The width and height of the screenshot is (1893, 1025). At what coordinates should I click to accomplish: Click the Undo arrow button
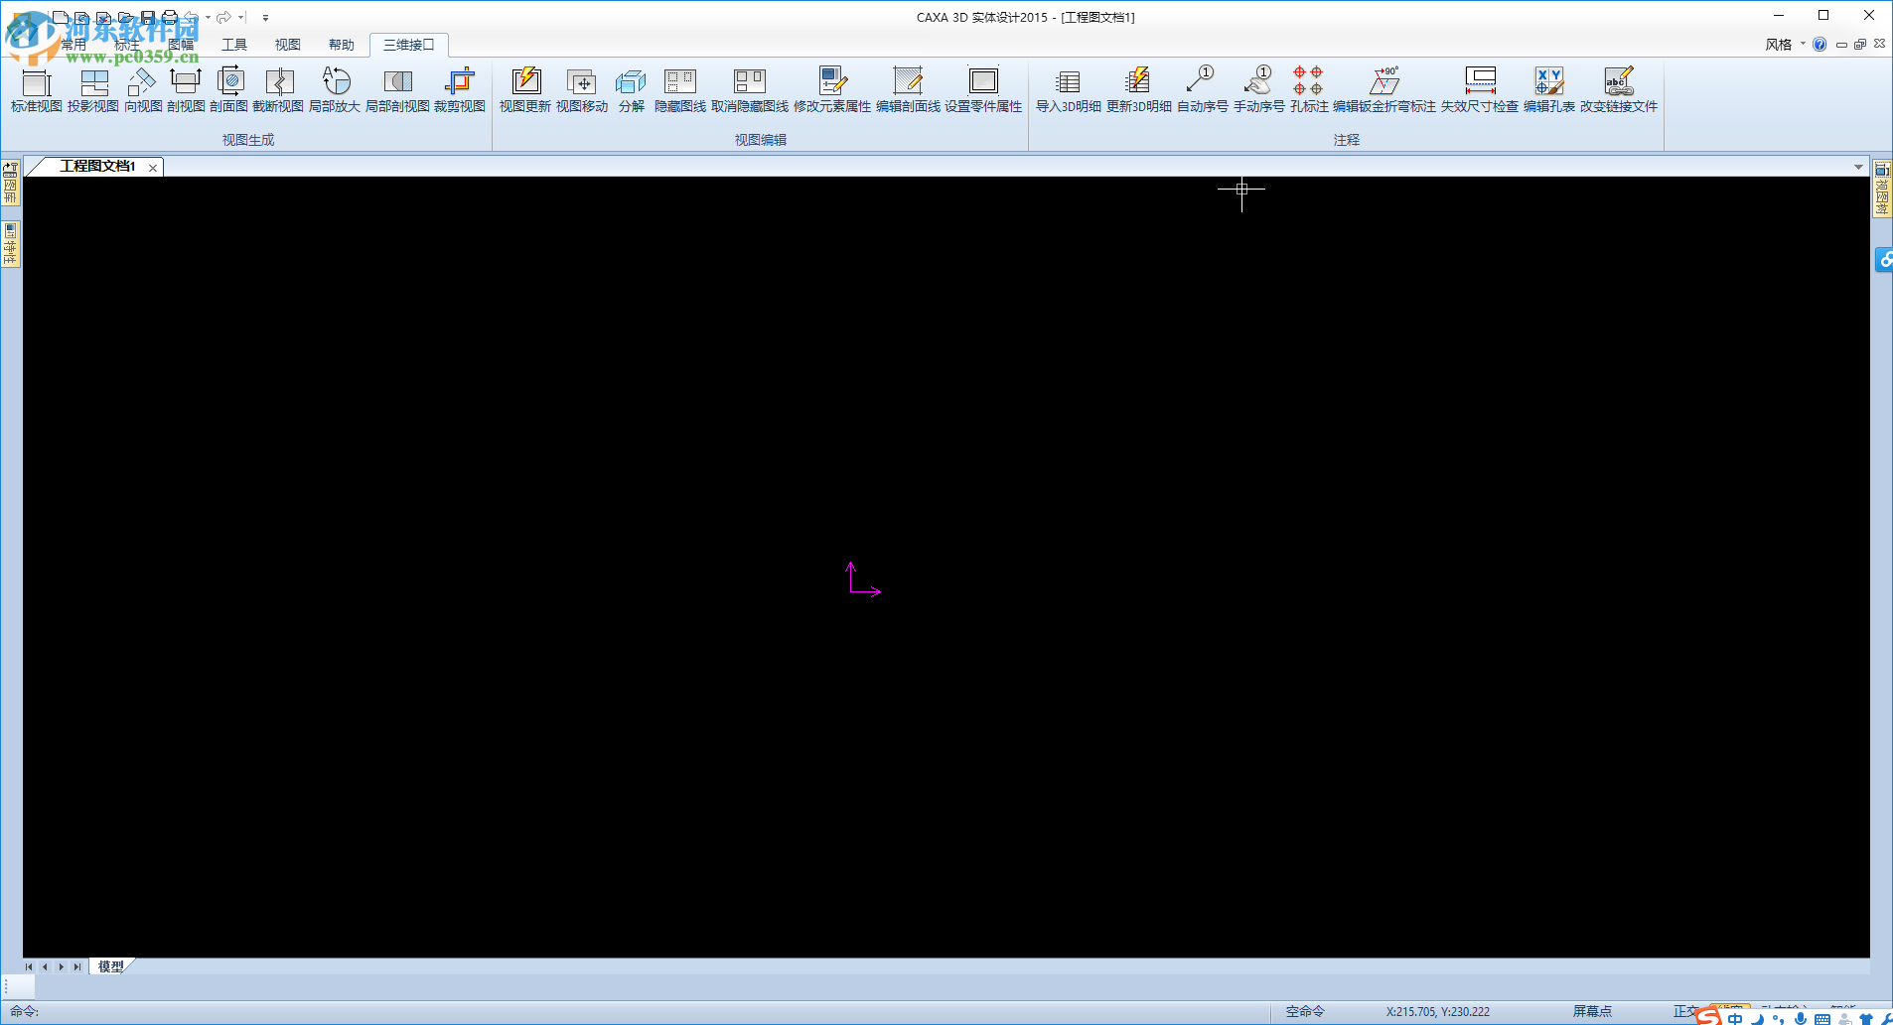click(192, 17)
